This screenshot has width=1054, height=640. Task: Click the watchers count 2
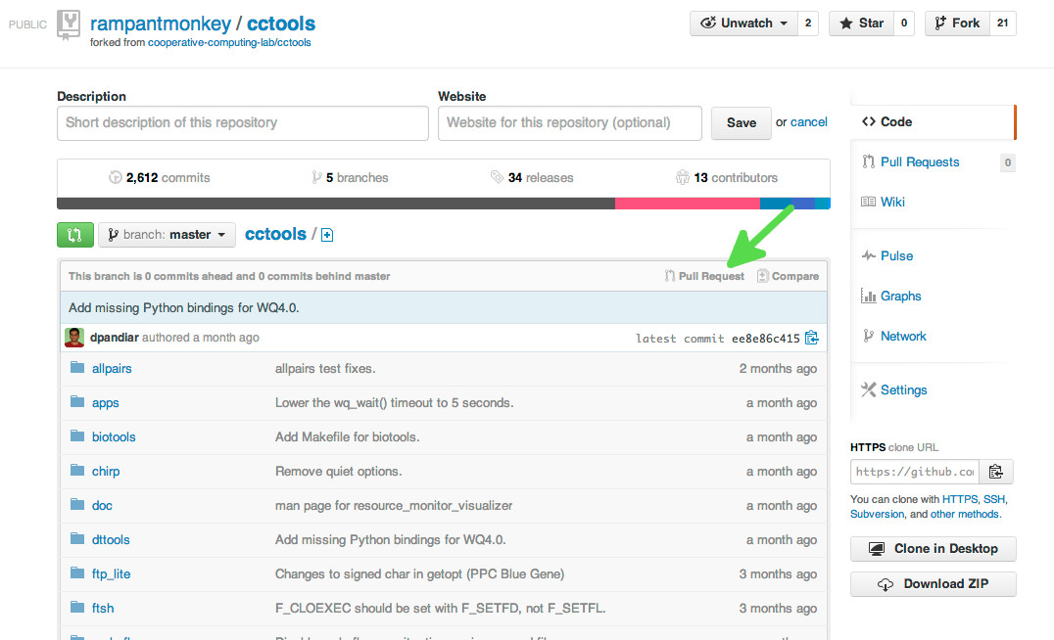[x=808, y=23]
